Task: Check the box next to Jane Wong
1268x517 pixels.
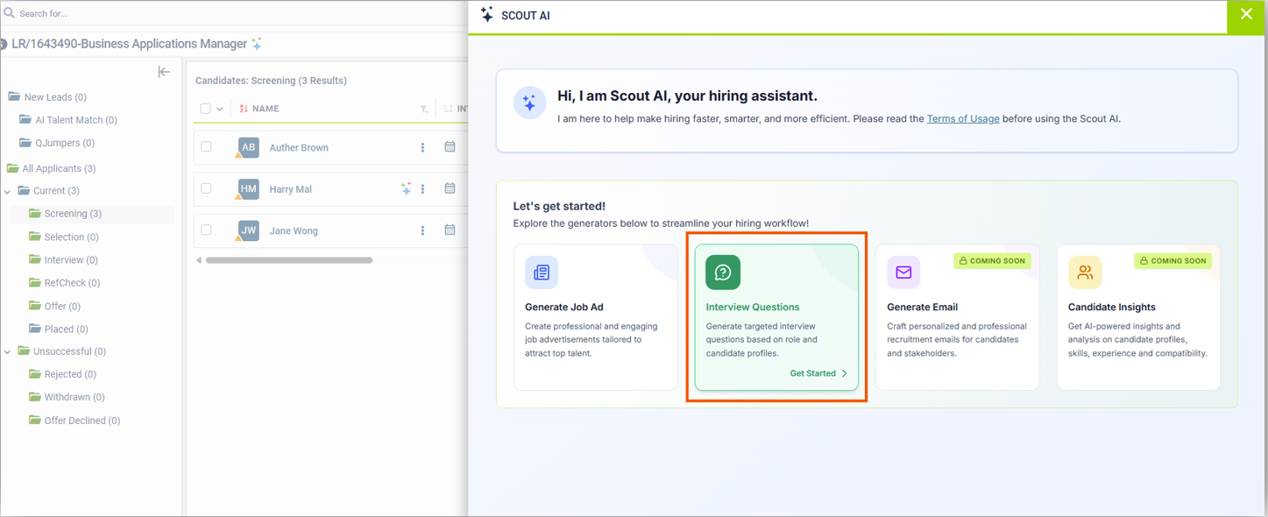Action: tap(206, 230)
